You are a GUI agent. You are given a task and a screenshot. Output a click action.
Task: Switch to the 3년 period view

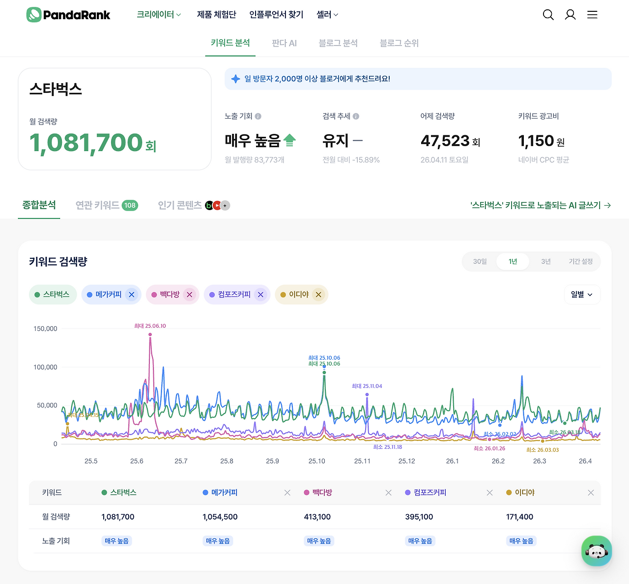(545, 261)
